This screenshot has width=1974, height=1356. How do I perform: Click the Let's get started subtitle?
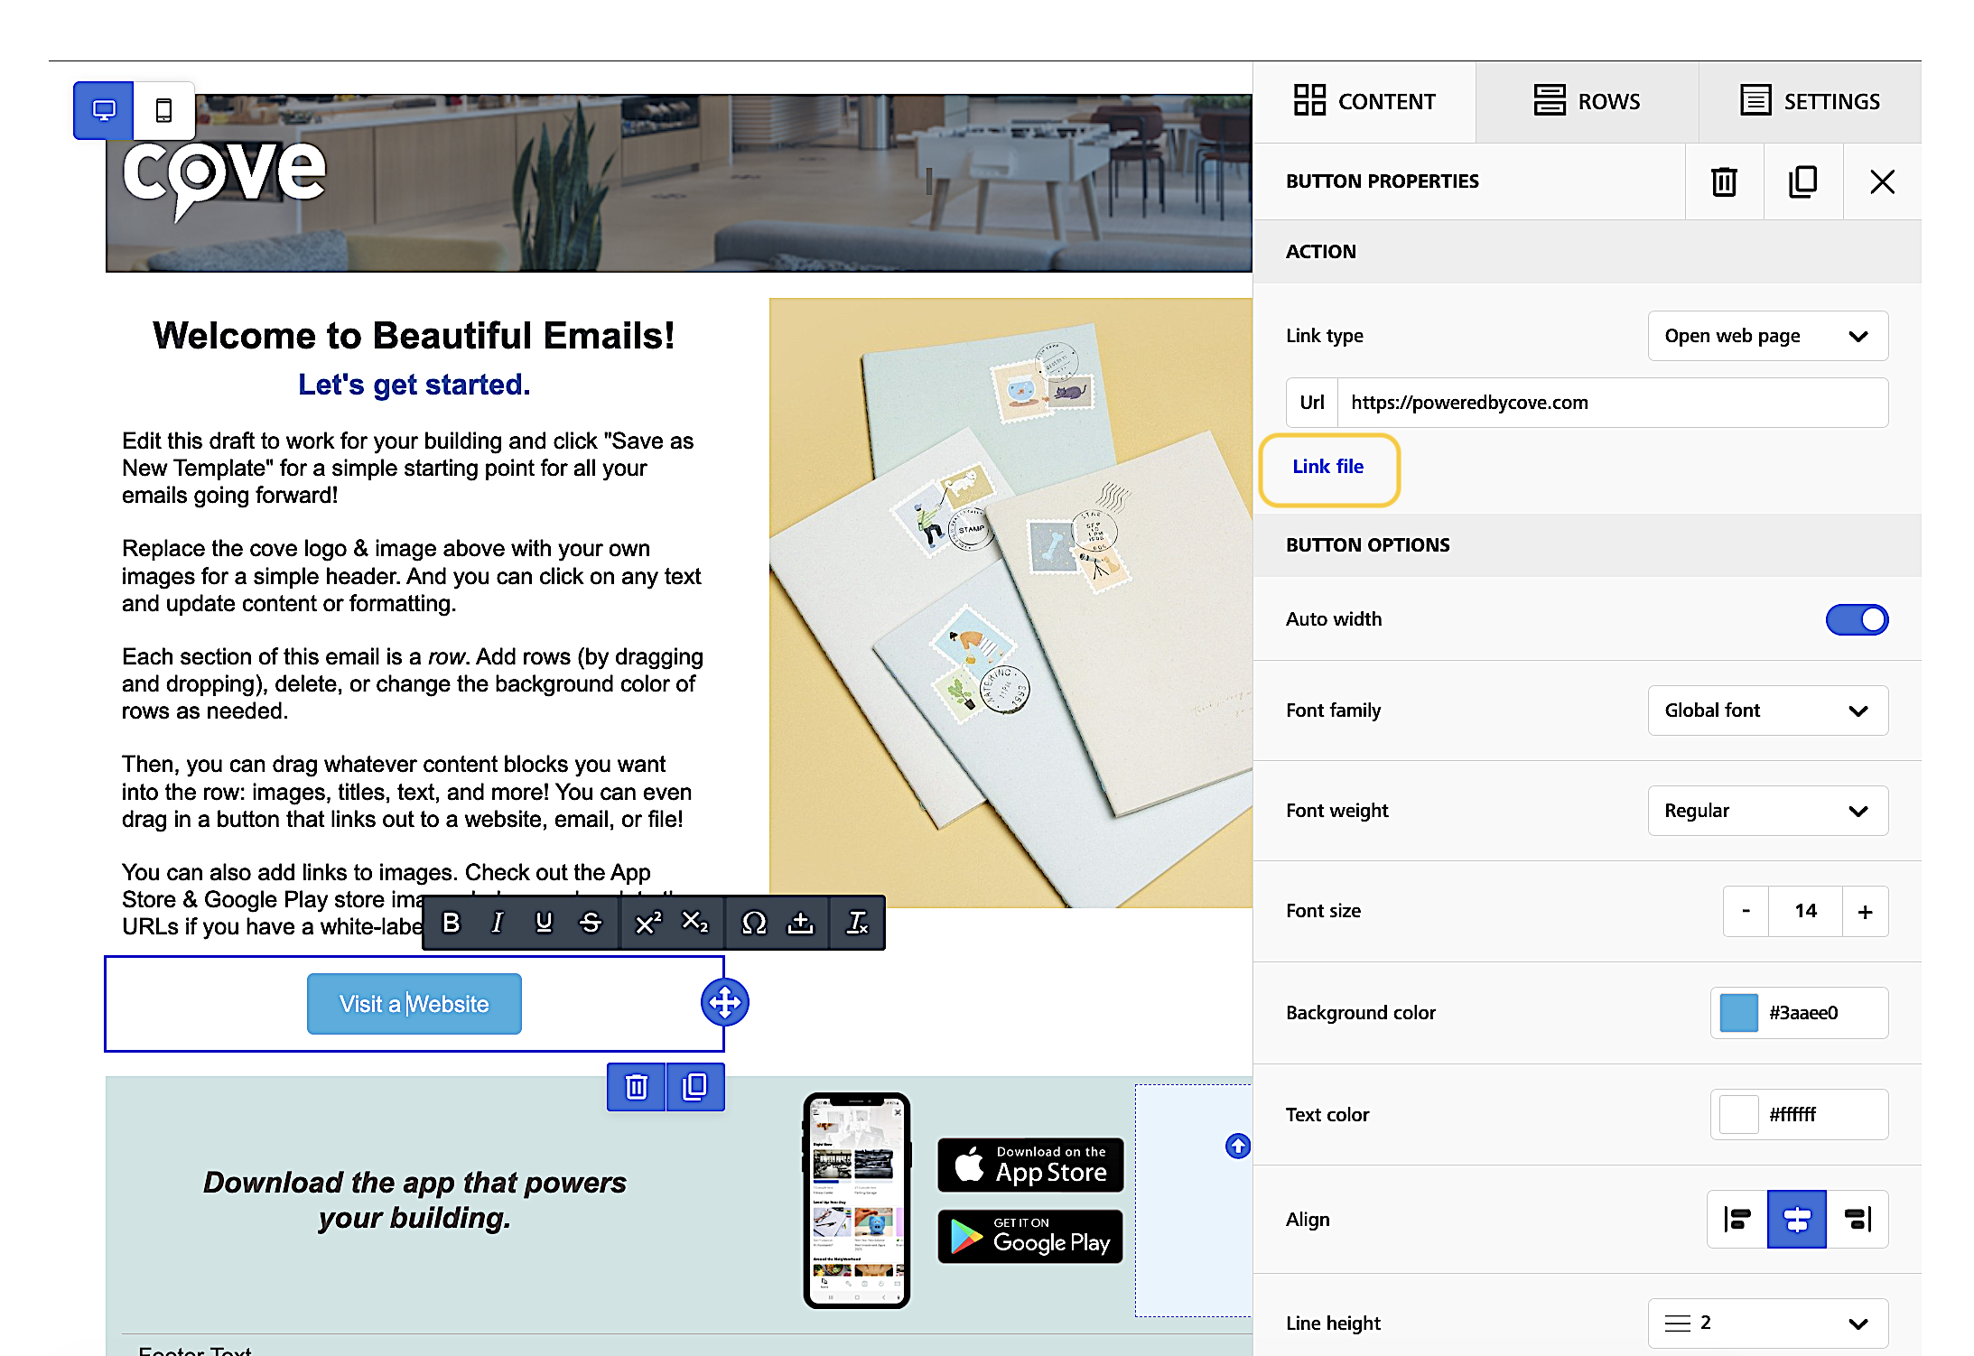point(414,385)
